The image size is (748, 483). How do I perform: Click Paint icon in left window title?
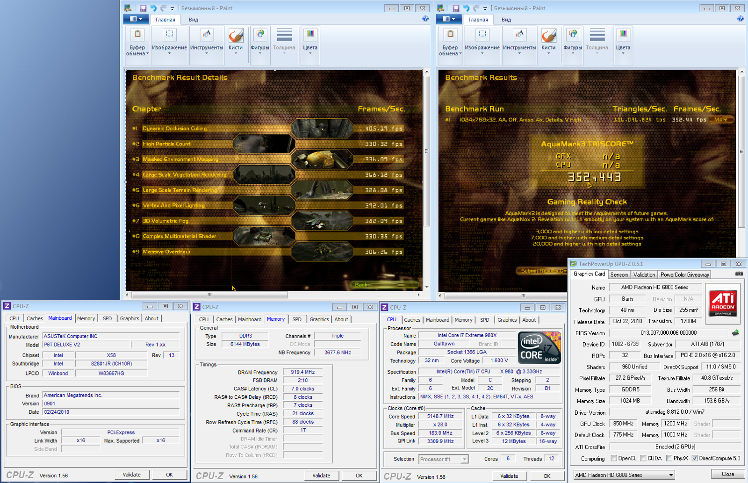pos(128,8)
